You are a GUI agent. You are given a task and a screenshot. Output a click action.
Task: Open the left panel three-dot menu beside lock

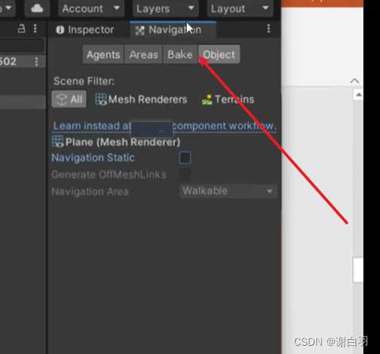35,29
